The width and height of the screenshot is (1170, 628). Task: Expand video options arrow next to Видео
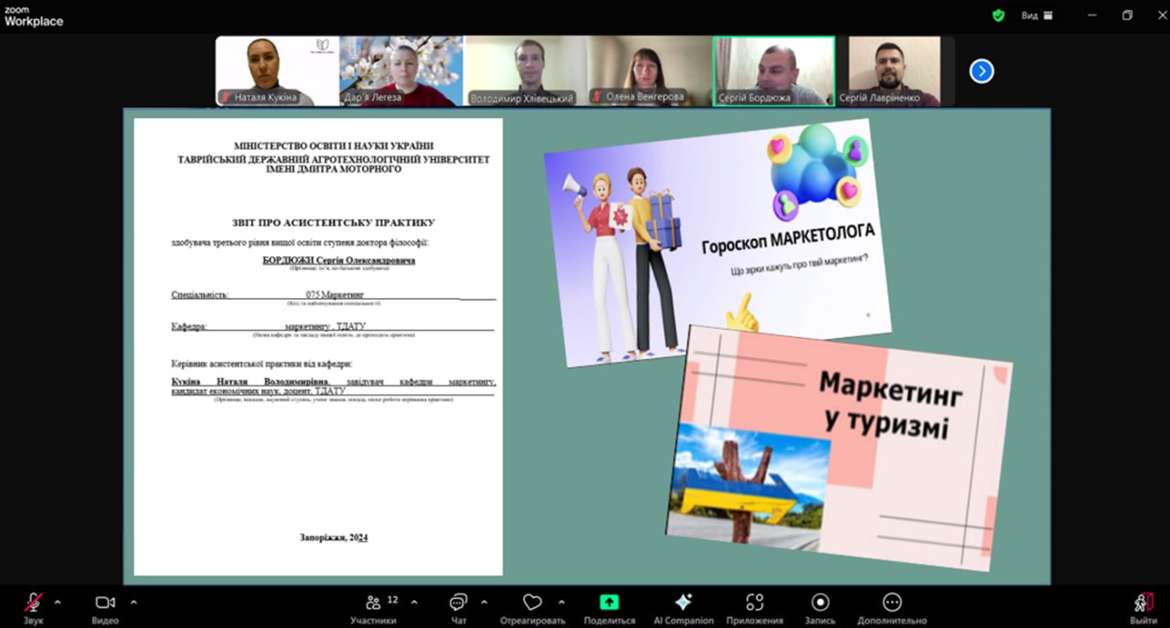pos(133,602)
